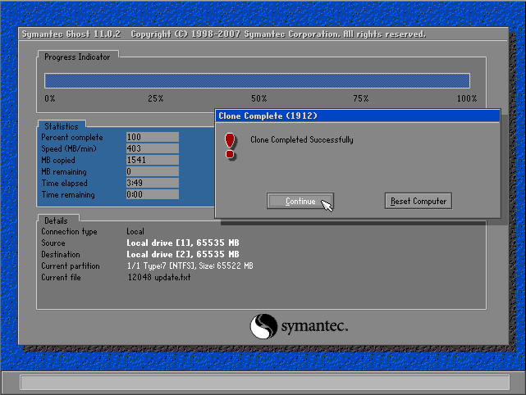Click the Time elapsed value 3:49
526x395 pixels.
(153, 183)
